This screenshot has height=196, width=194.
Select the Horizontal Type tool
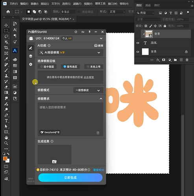pyautogui.click(x=6, y=121)
